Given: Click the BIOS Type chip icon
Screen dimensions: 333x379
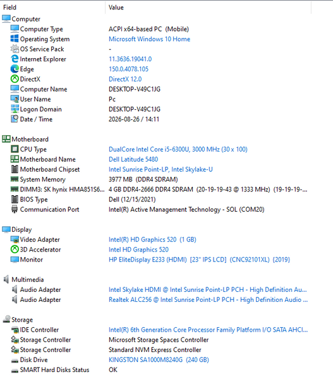Looking at the screenshot, I should click(x=15, y=199).
